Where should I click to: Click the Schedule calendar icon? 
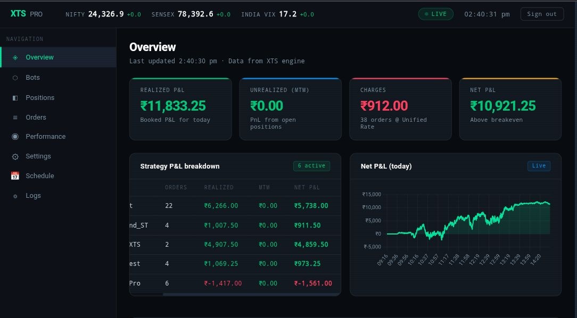[15, 175]
